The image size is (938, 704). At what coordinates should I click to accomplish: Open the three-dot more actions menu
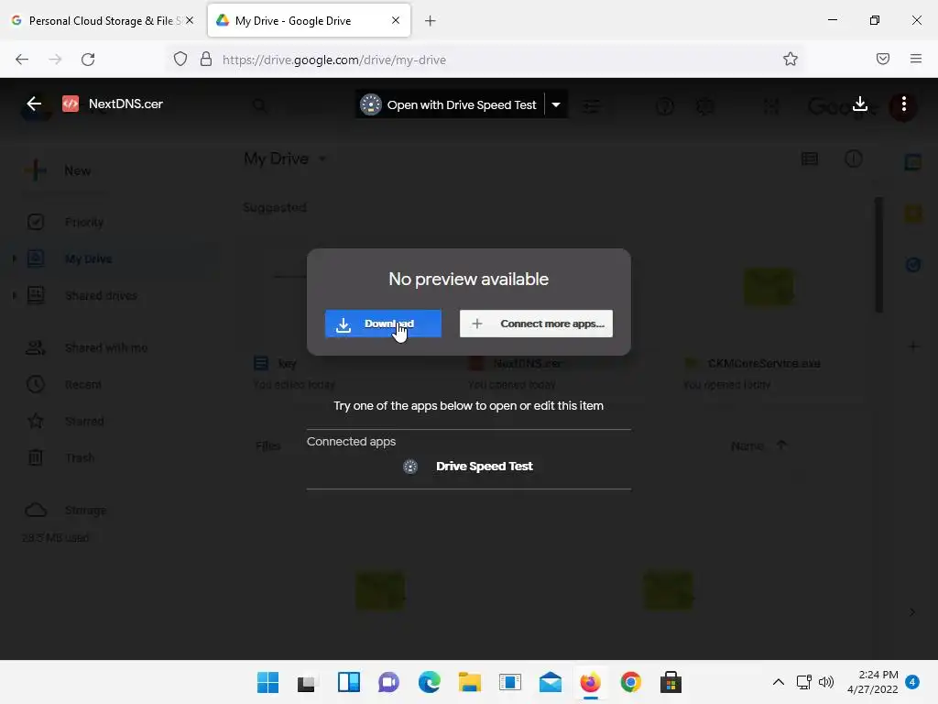(904, 104)
